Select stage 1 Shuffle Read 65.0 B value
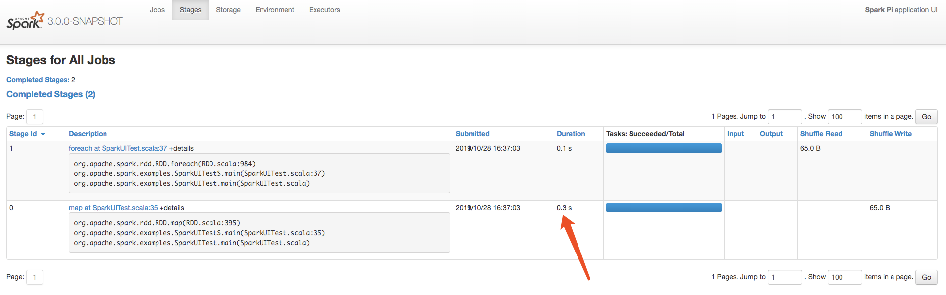 [x=810, y=148]
